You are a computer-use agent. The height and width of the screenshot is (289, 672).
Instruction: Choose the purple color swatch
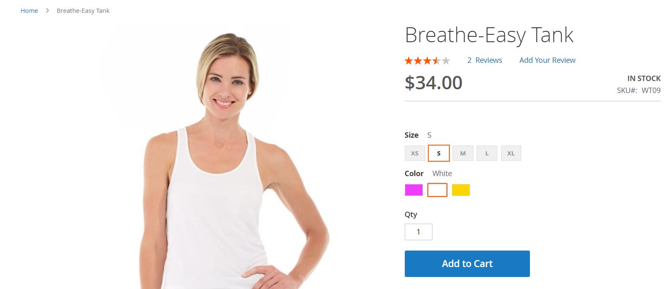click(x=414, y=190)
